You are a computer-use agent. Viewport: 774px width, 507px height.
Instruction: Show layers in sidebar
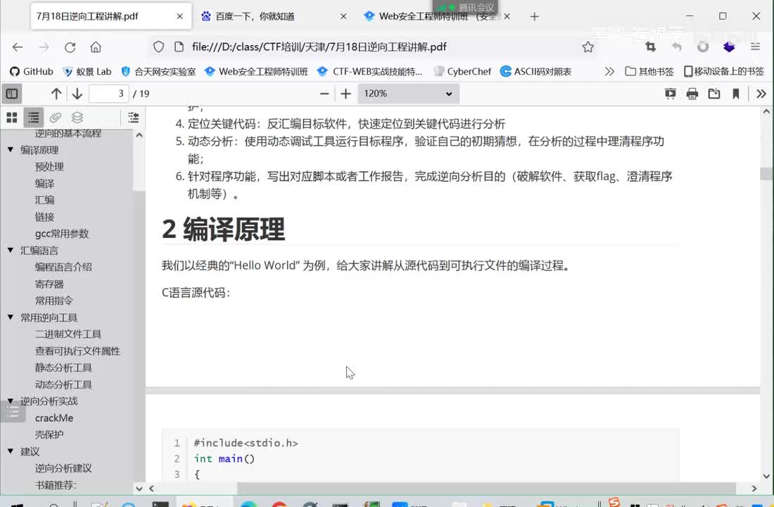pyautogui.click(x=77, y=117)
